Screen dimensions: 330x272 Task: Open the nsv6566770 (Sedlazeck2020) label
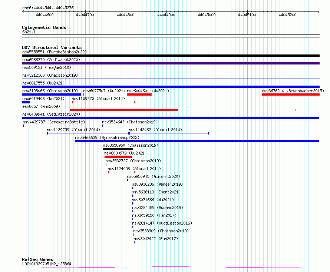[x=51, y=60]
